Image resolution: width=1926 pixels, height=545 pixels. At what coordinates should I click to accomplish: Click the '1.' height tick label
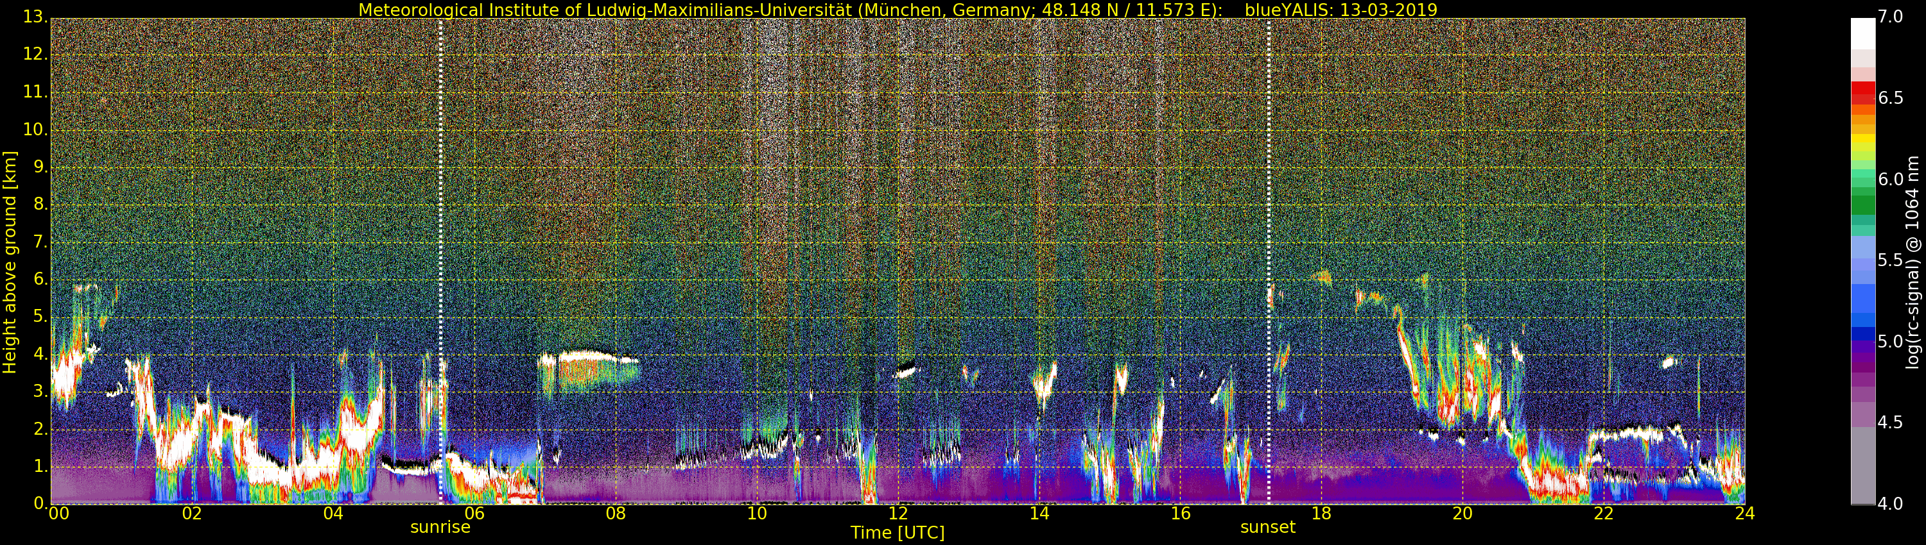coord(40,466)
